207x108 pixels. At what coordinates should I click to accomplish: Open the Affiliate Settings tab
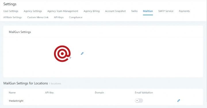click(13, 17)
